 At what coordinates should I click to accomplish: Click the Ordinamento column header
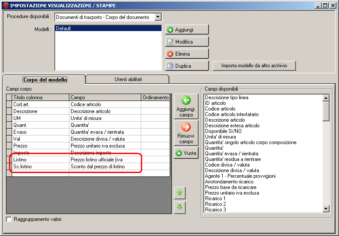pos(156,98)
